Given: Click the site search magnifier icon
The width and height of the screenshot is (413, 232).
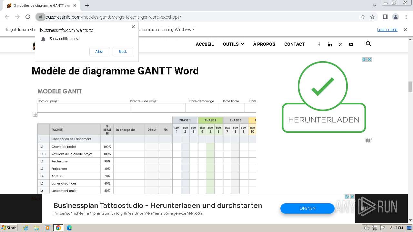Looking at the screenshot, I should click(x=368, y=44).
